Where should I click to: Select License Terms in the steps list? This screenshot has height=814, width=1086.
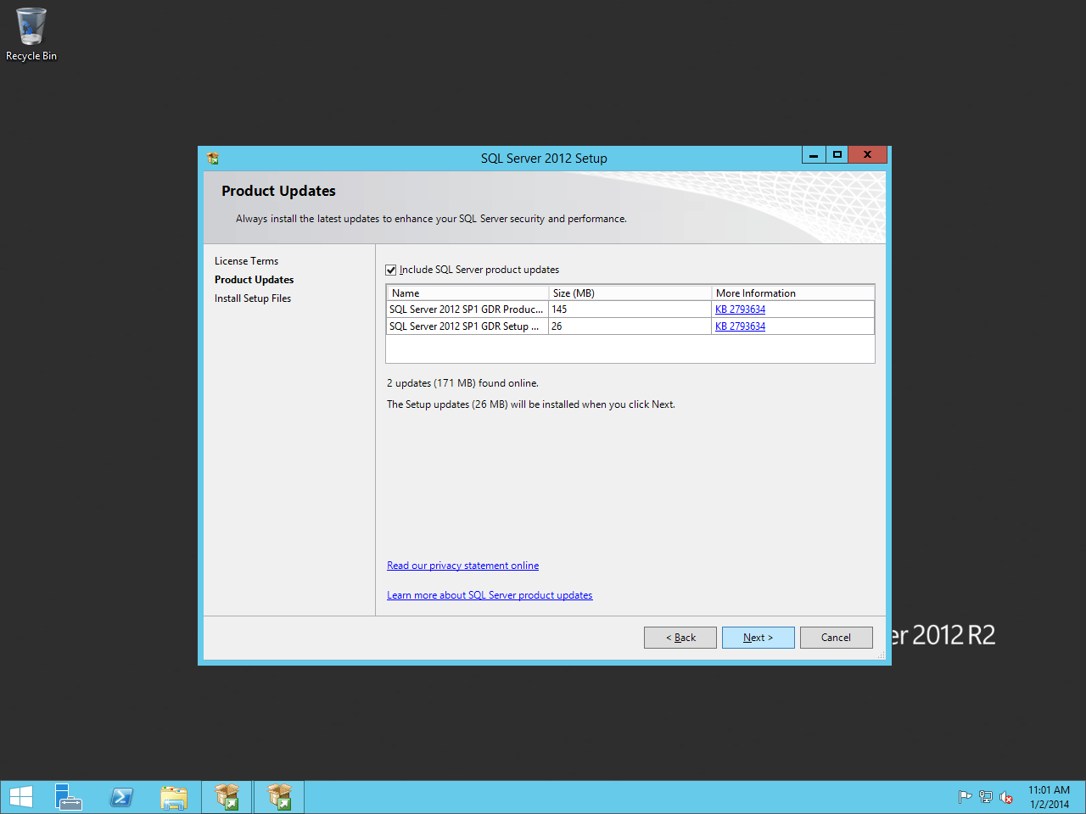pos(246,261)
